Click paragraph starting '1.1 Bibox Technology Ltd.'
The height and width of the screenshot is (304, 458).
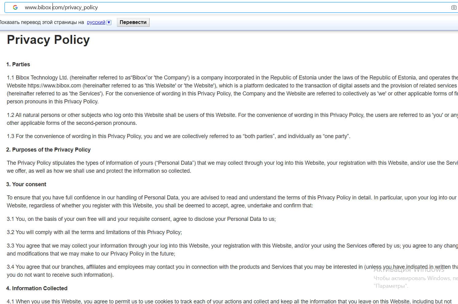click(232, 90)
